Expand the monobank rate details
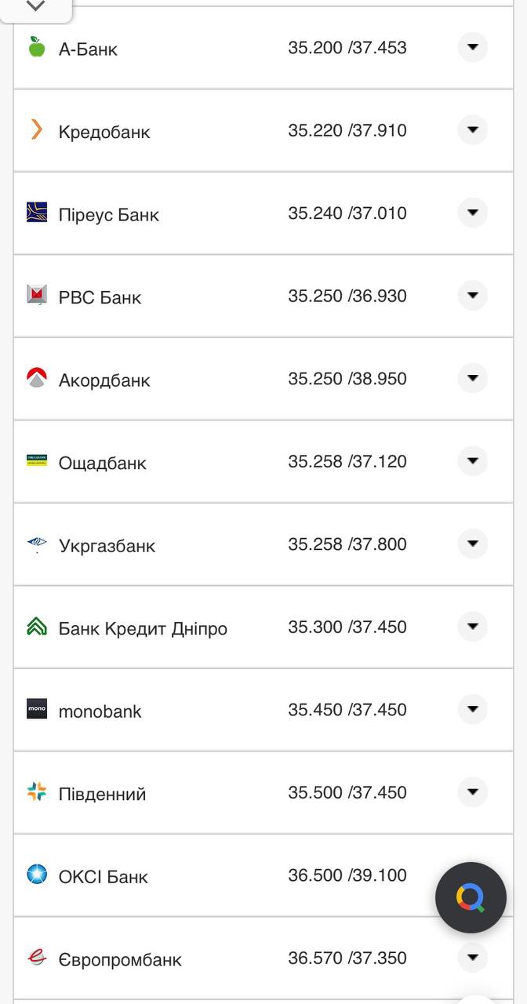 coord(472,709)
